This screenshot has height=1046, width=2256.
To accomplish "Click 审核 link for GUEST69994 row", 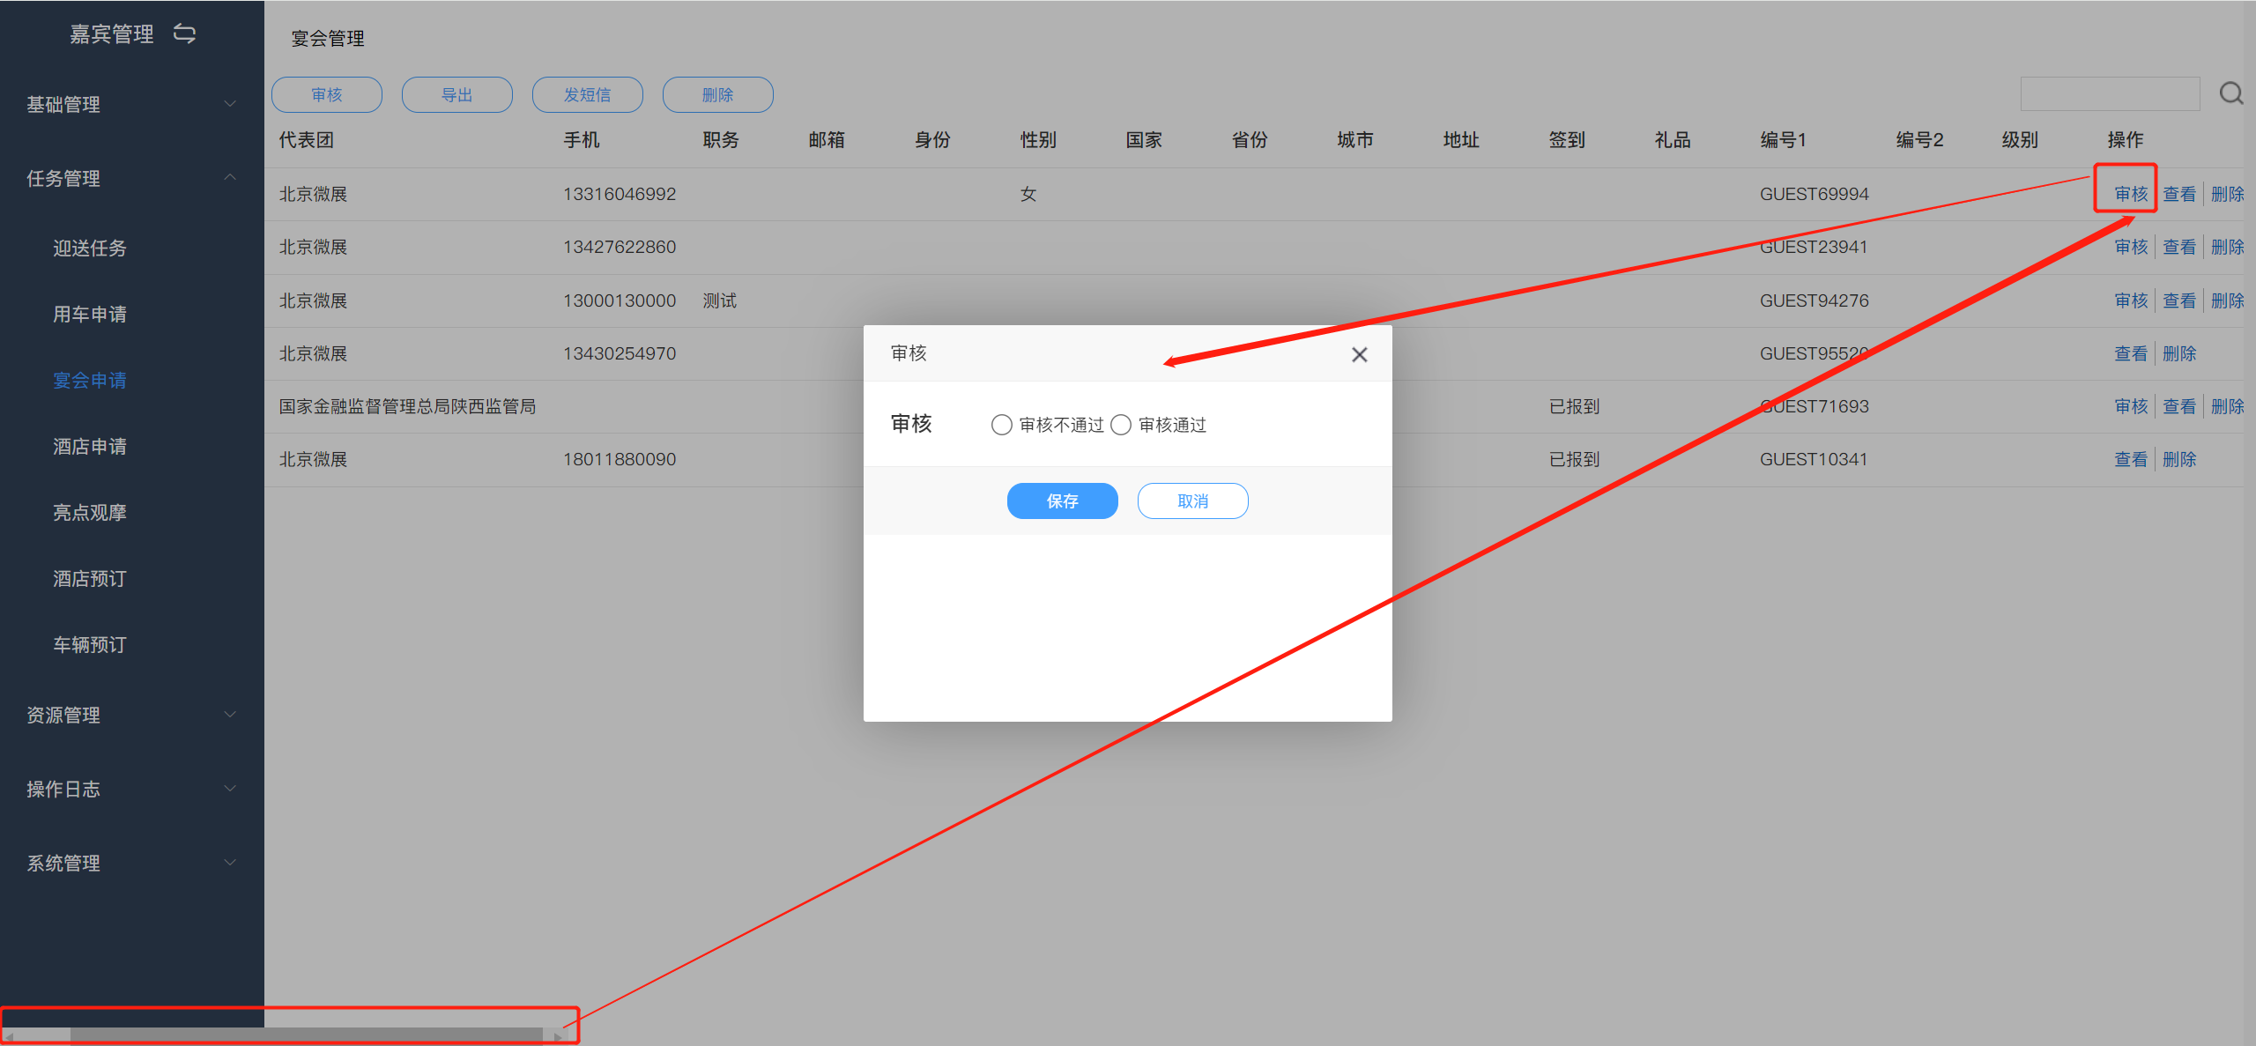I will point(2132,194).
